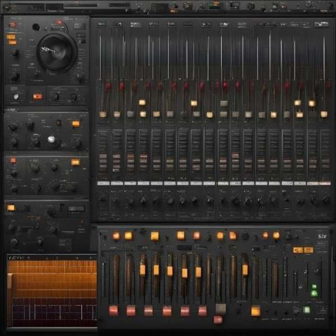Select the first channel's white label strip
Screen dimensions: 336x336
[103, 183]
